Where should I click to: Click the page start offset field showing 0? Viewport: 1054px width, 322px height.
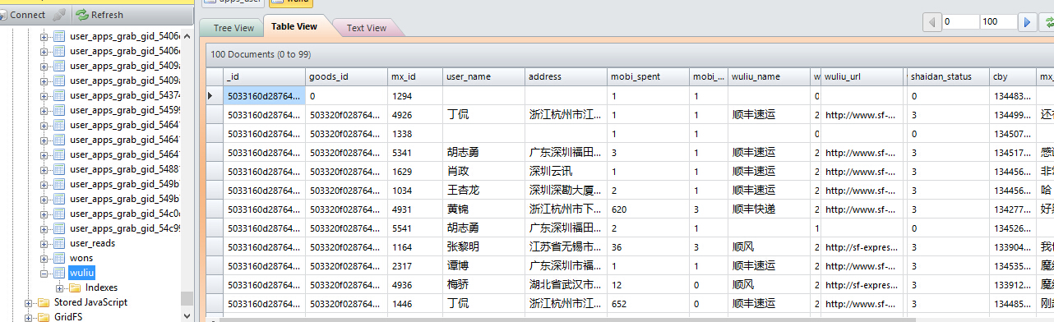[x=960, y=22]
